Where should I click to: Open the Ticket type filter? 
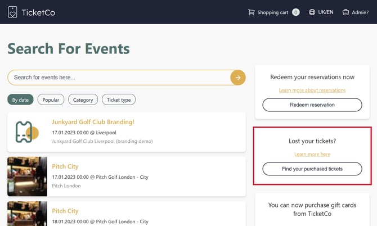pos(118,100)
